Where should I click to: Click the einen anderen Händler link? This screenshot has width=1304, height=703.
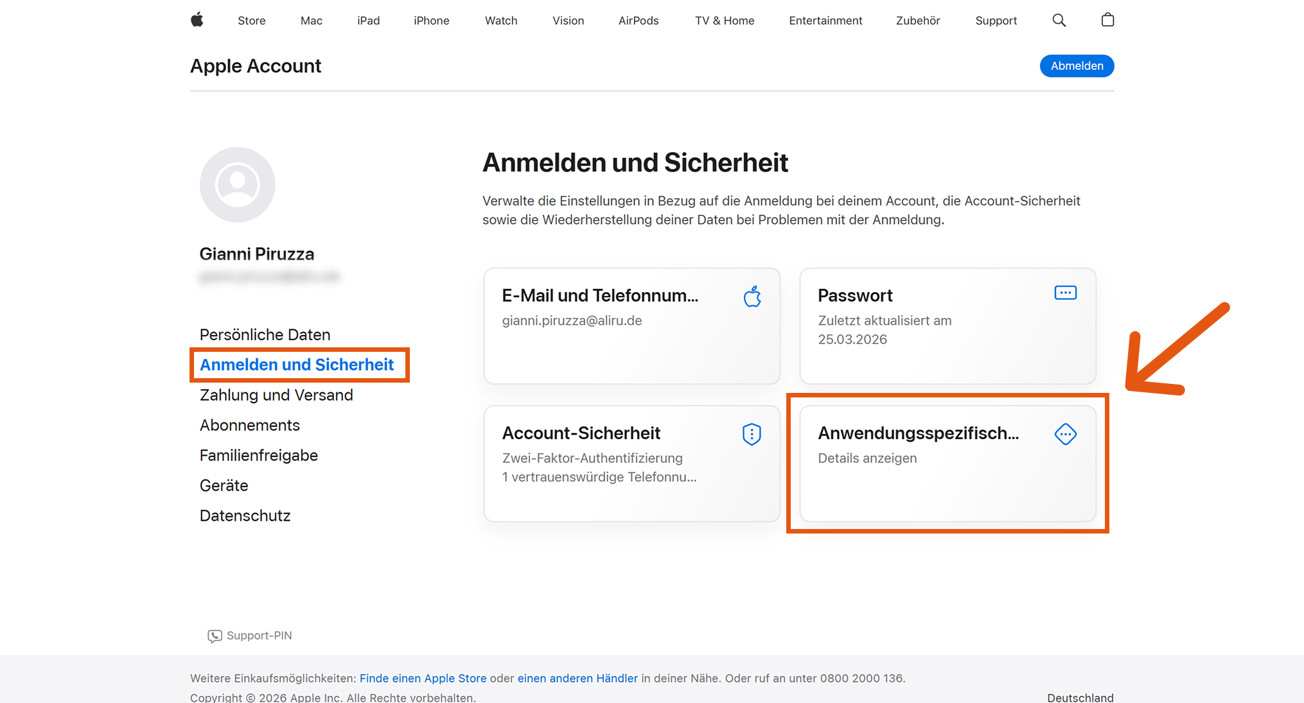[577, 678]
